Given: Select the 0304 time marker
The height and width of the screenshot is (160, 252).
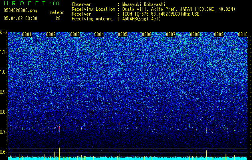Looking at the screenshot, I should tap(99, 34).
